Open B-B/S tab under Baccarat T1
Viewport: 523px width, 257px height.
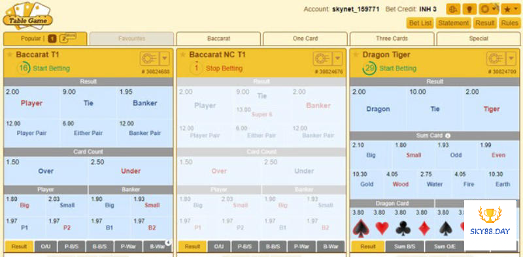click(x=100, y=247)
